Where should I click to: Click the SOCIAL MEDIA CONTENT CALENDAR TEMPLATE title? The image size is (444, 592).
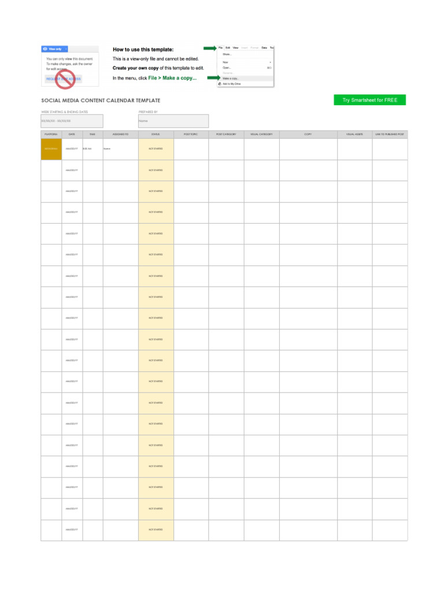pyautogui.click(x=101, y=101)
